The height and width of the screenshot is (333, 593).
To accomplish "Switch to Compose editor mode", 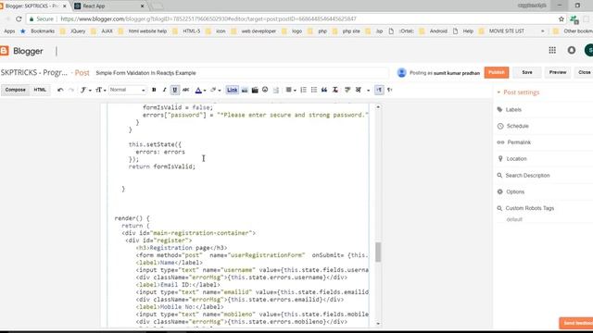I will pyautogui.click(x=15, y=90).
